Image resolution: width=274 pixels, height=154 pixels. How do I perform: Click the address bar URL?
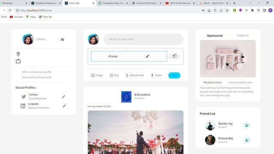click(x=36, y=10)
